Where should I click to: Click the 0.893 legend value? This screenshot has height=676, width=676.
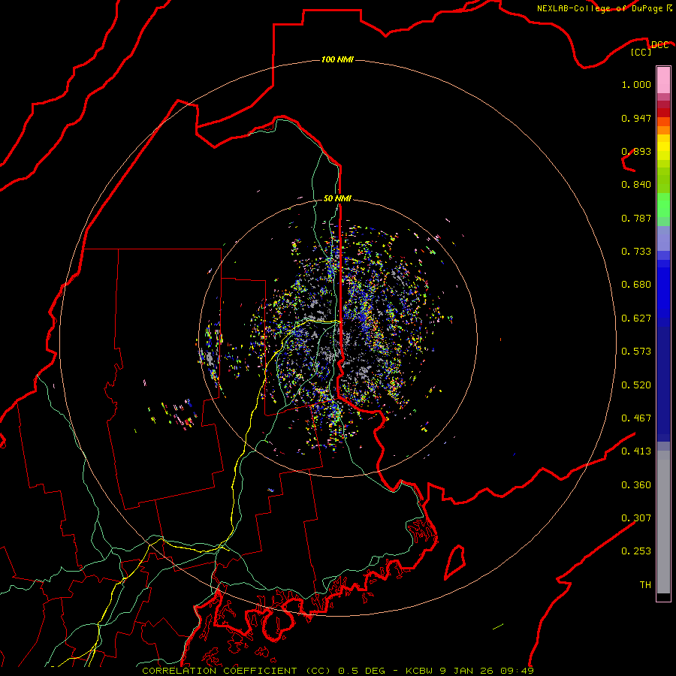coord(636,151)
